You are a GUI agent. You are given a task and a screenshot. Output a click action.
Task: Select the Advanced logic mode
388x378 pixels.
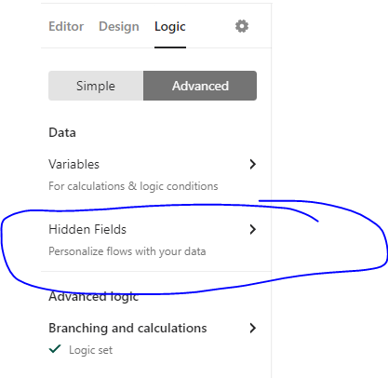tap(200, 86)
